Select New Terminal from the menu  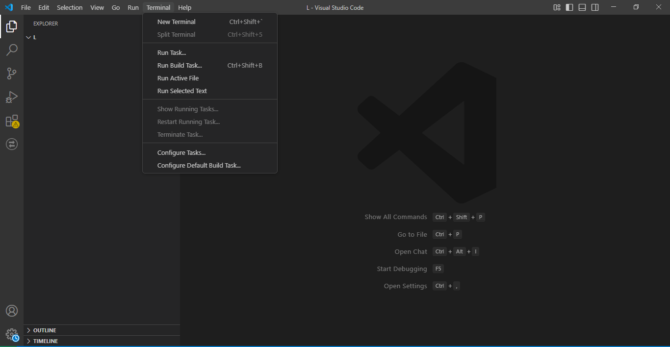[x=176, y=22]
